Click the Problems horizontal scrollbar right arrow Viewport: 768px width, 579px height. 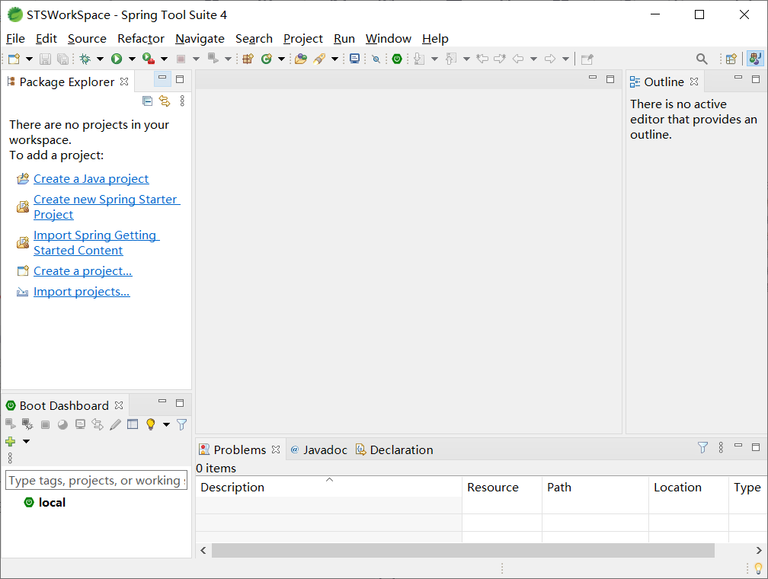759,550
